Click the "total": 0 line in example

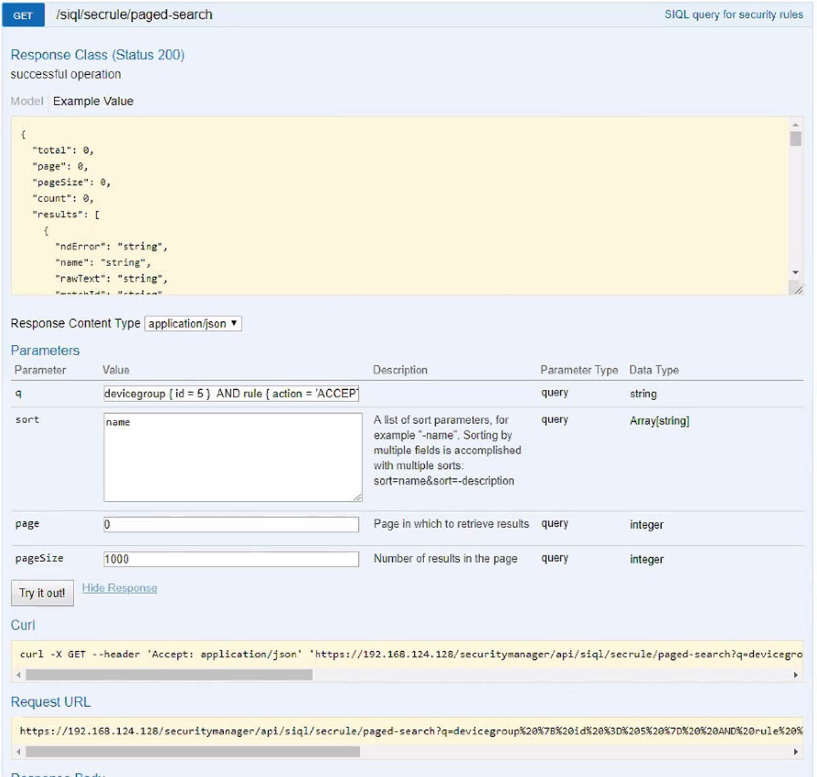(63, 150)
